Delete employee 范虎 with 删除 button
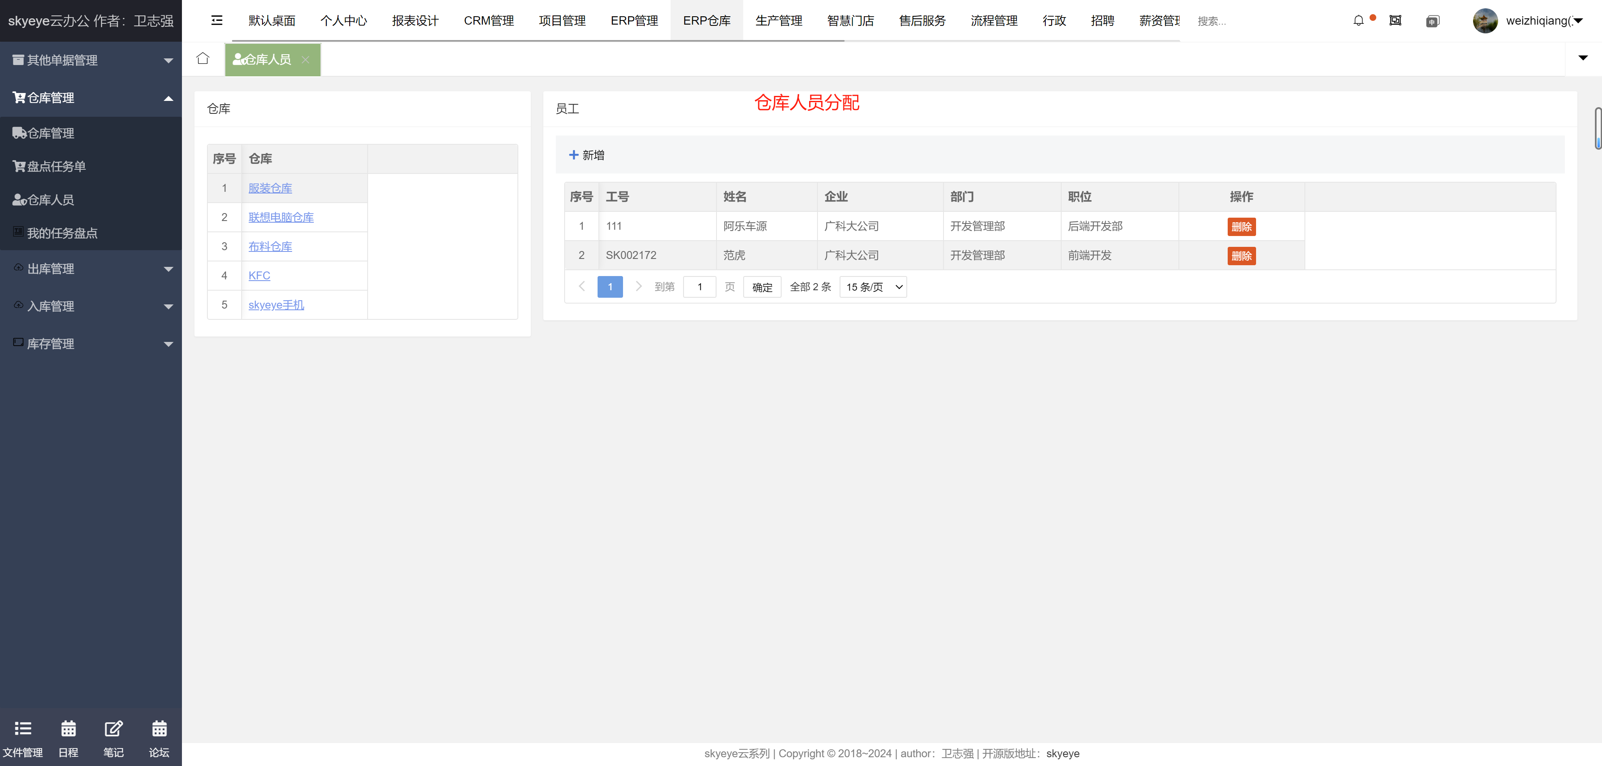The height and width of the screenshot is (766, 1602). click(x=1241, y=256)
